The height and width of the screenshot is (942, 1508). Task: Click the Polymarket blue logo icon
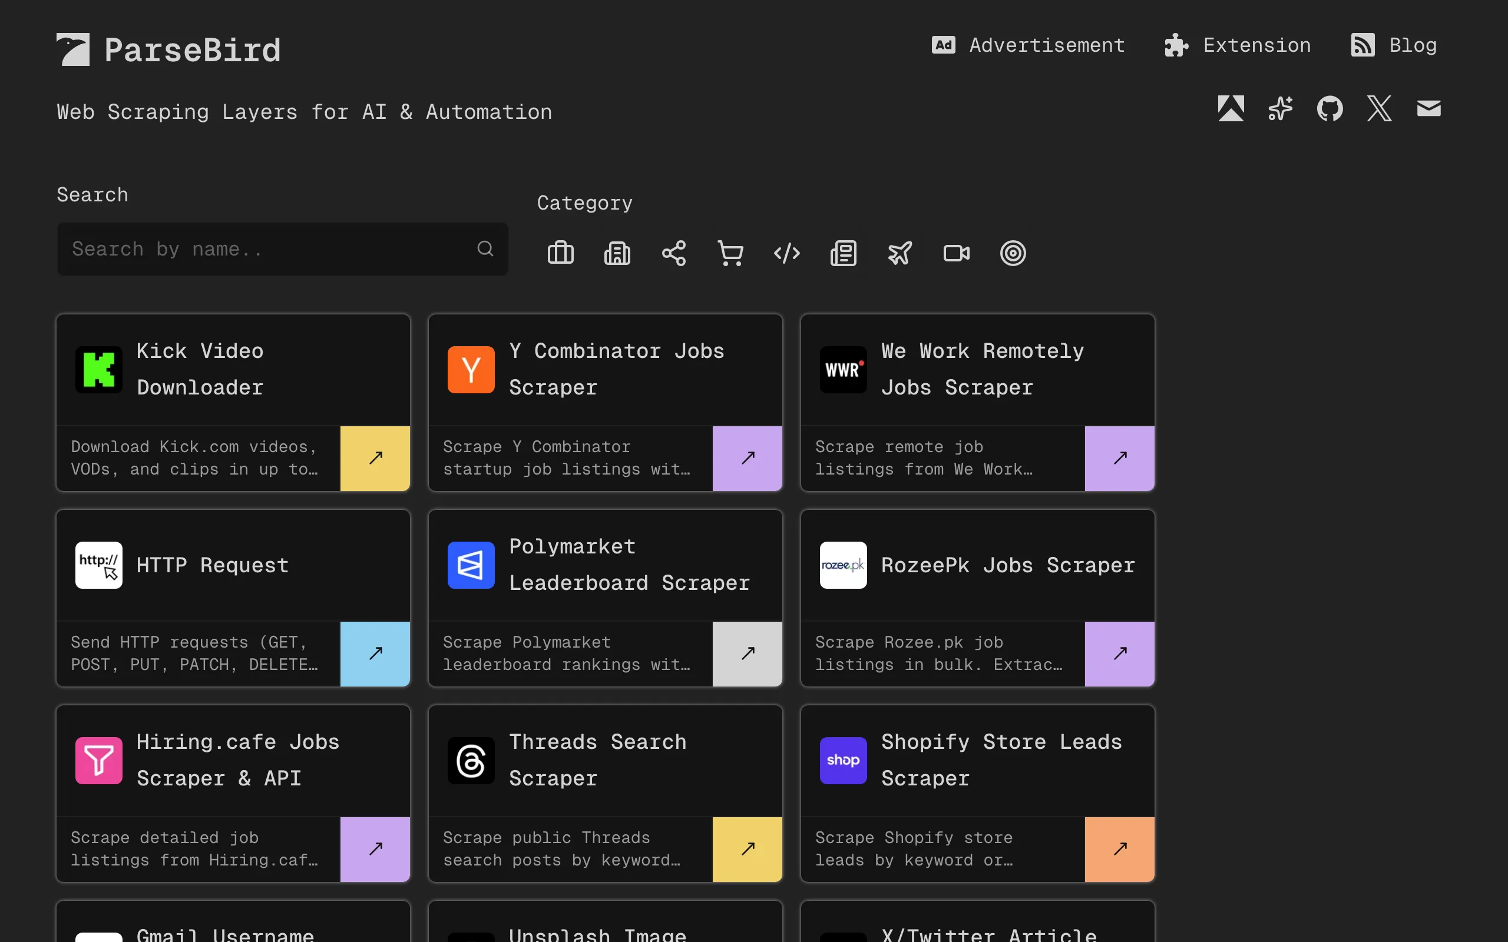coord(471,565)
